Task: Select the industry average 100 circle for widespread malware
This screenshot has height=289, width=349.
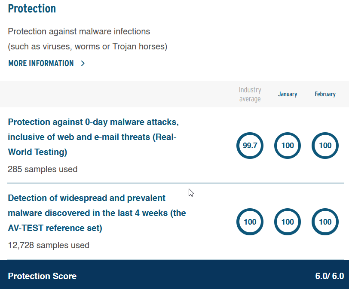Action: [250, 222]
